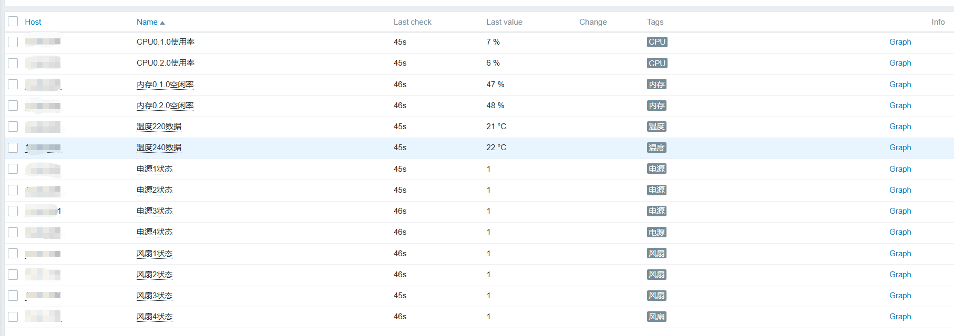
Task: Open the 电源3状态 item name
Action: [x=155, y=211]
